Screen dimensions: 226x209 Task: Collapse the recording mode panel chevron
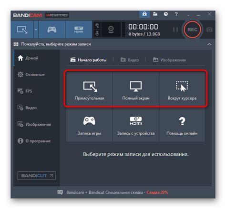pos(209,44)
